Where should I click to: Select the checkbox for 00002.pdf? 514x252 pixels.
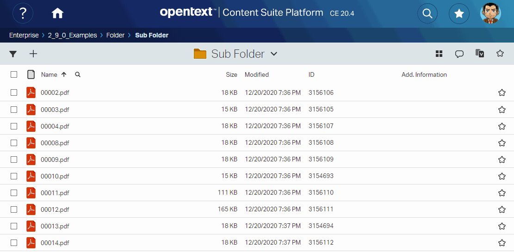14,92
